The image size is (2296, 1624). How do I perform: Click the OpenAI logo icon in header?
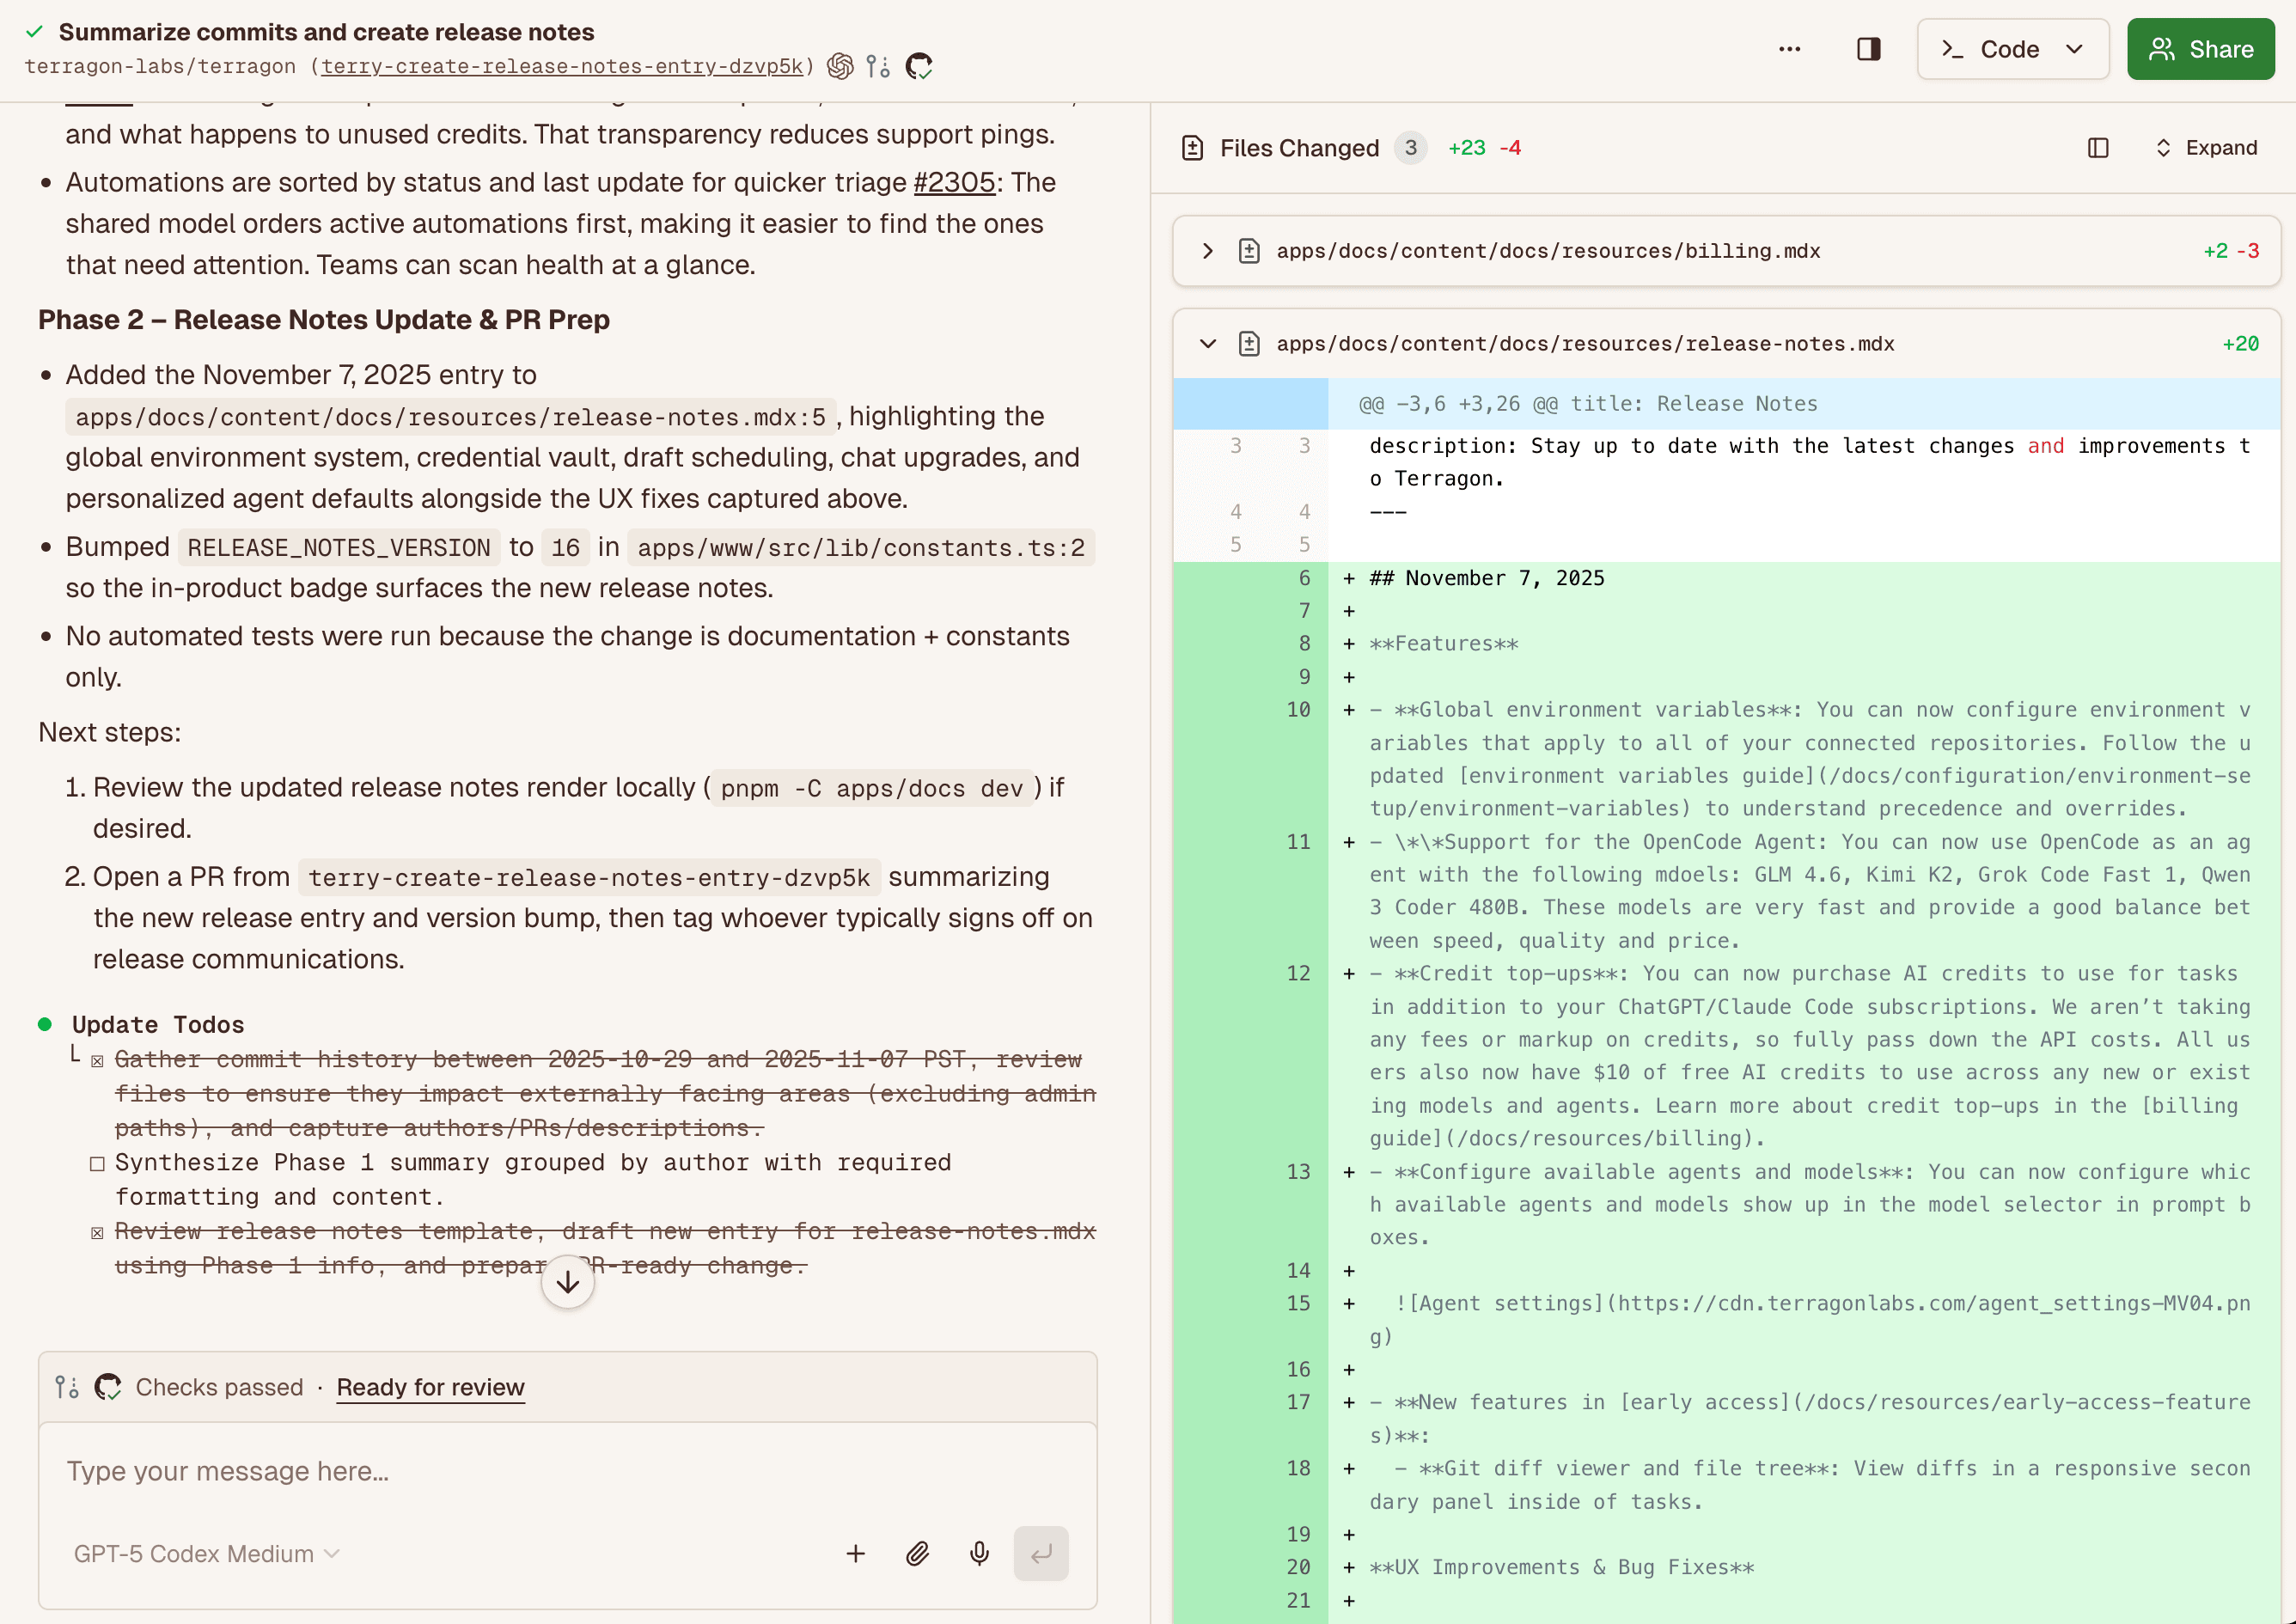(840, 66)
